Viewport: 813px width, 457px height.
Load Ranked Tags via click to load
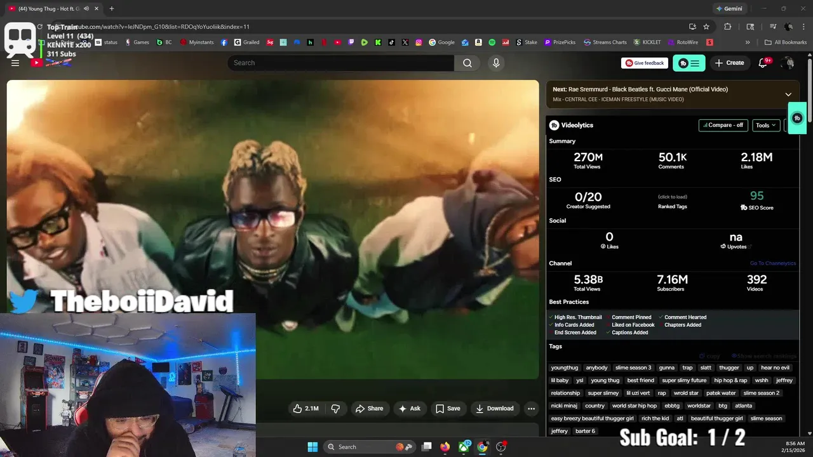tap(672, 197)
